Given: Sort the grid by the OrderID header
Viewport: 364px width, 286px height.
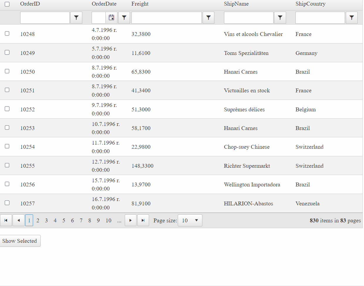Looking at the screenshot, I should [x=30, y=4].
